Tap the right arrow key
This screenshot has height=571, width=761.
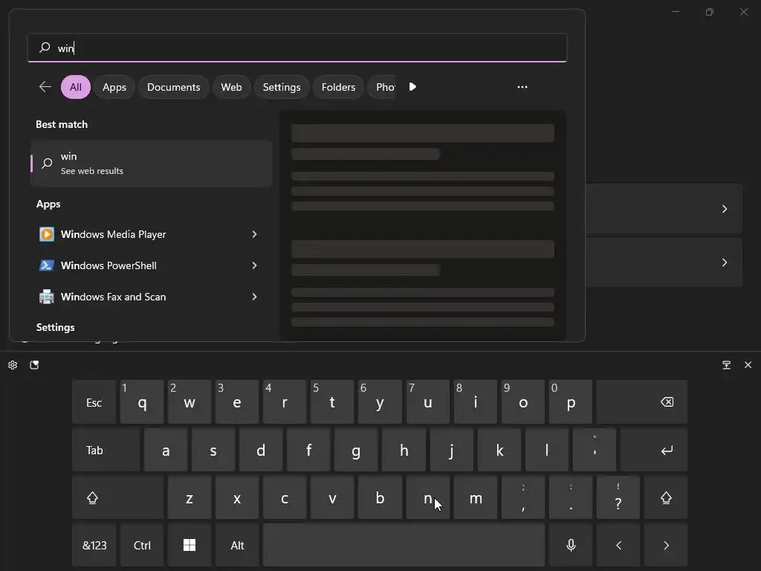pos(666,545)
